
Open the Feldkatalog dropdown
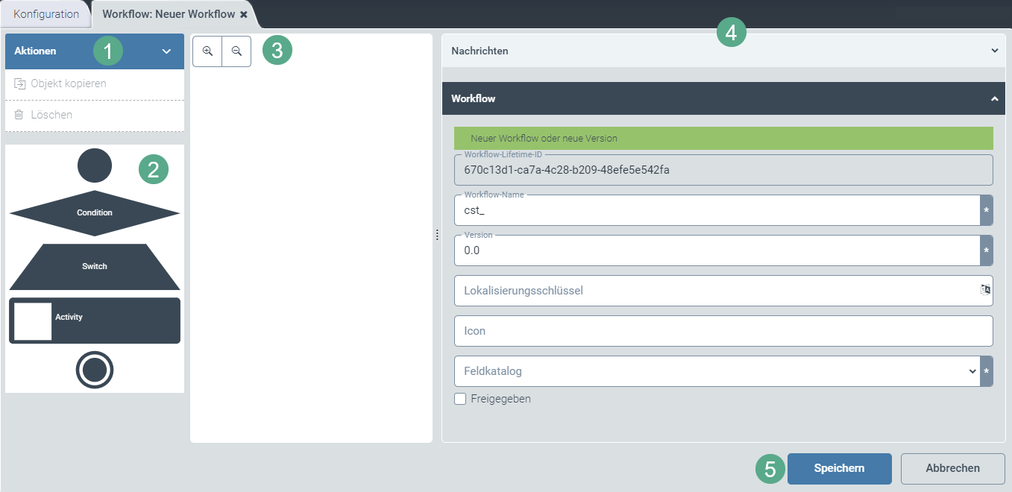[972, 370]
